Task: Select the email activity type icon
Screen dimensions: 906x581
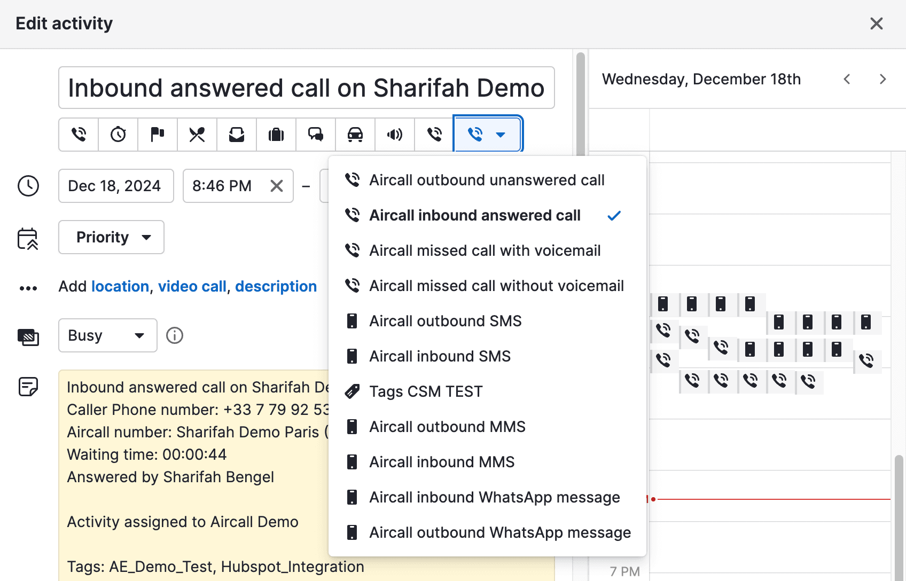Action: pos(236,135)
